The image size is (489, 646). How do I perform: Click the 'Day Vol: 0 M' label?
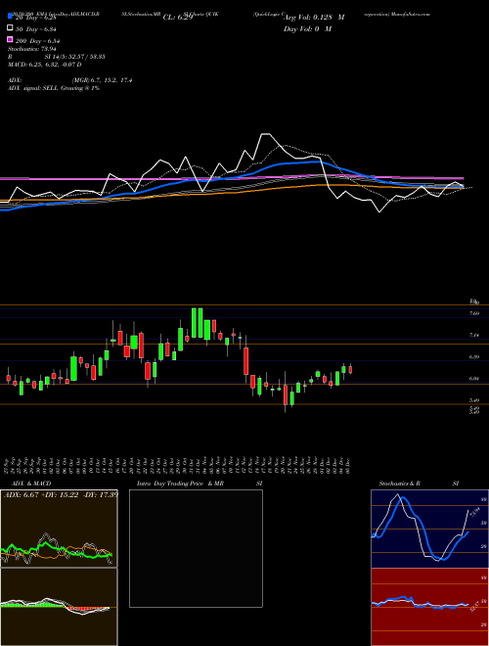pyautogui.click(x=307, y=29)
